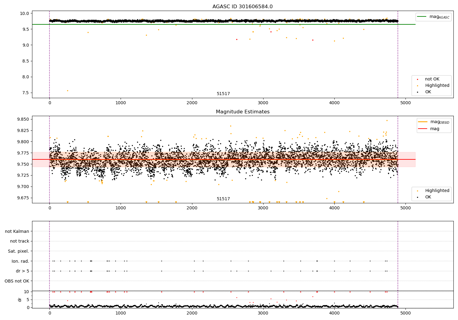Click the 'AGASC ID 301606584.0' plot title
The height and width of the screenshot is (320, 458).
(x=242, y=6)
